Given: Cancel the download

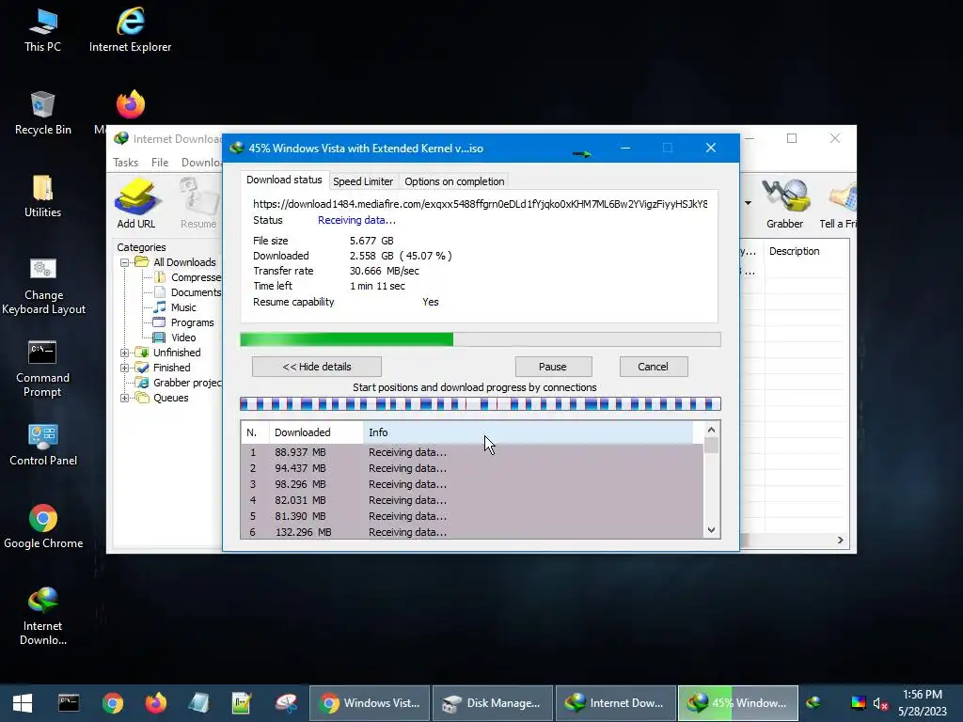Looking at the screenshot, I should point(654,367).
